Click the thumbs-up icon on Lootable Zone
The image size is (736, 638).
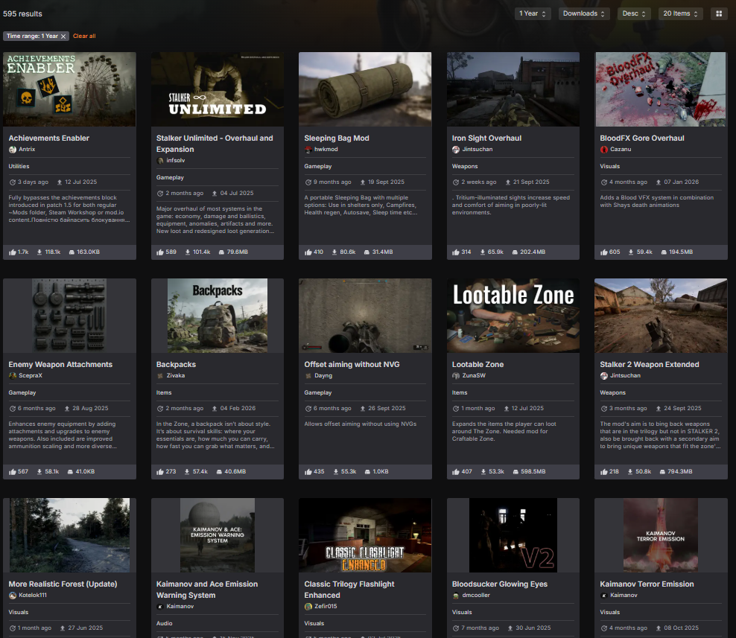pyautogui.click(x=456, y=472)
